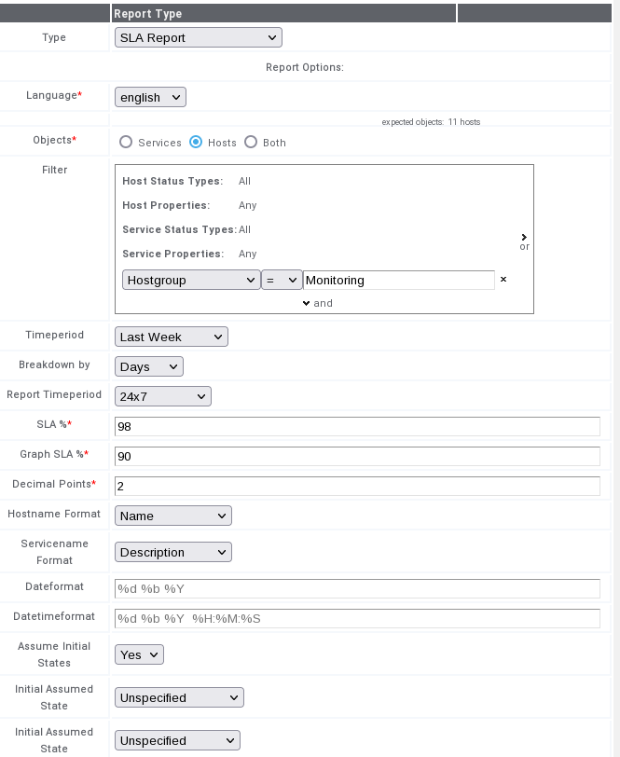Open the Language dropdown

click(149, 96)
